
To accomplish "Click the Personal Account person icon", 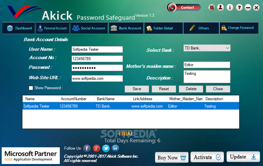I will [x=40, y=28].
